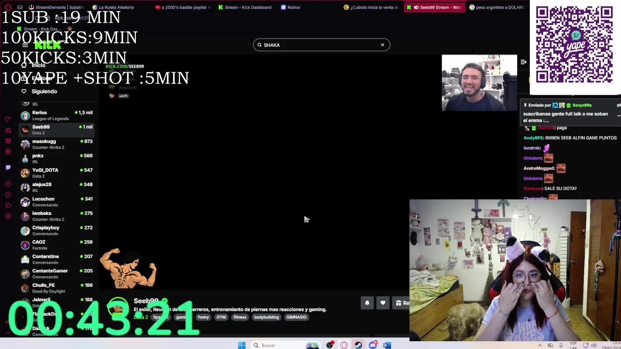This screenshot has width=621, height=349.
Task: Open pnkz channel in the following list
Action: pos(56,159)
